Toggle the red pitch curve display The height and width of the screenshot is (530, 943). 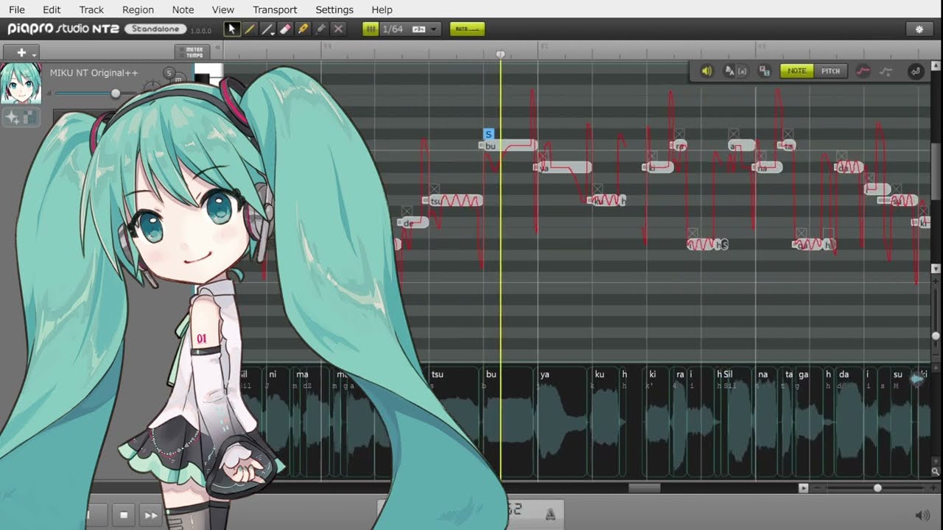click(x=863, y=71)
